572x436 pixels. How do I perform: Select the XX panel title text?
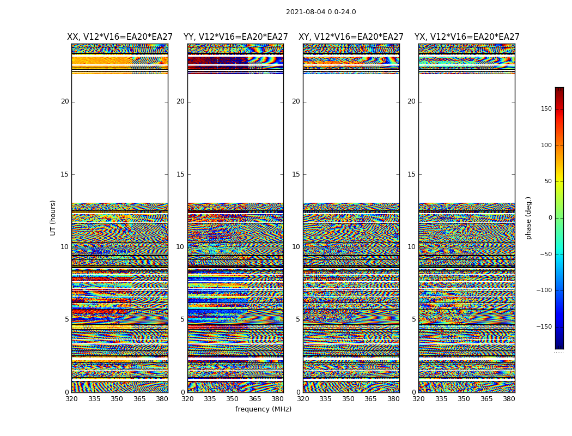(119, 37)
